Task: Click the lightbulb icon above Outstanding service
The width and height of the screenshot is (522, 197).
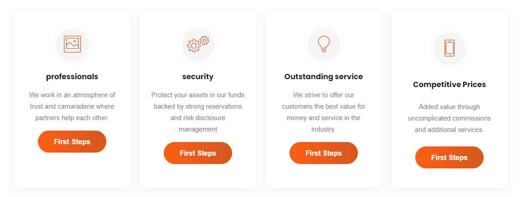Action: (x=323, y=44)
